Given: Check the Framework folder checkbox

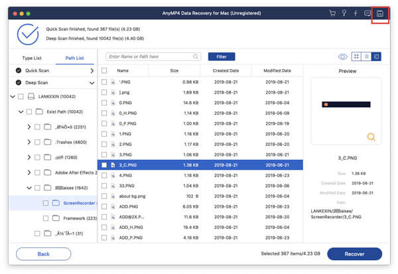Looking at the screenshot, I should click(x=46, y=218).
